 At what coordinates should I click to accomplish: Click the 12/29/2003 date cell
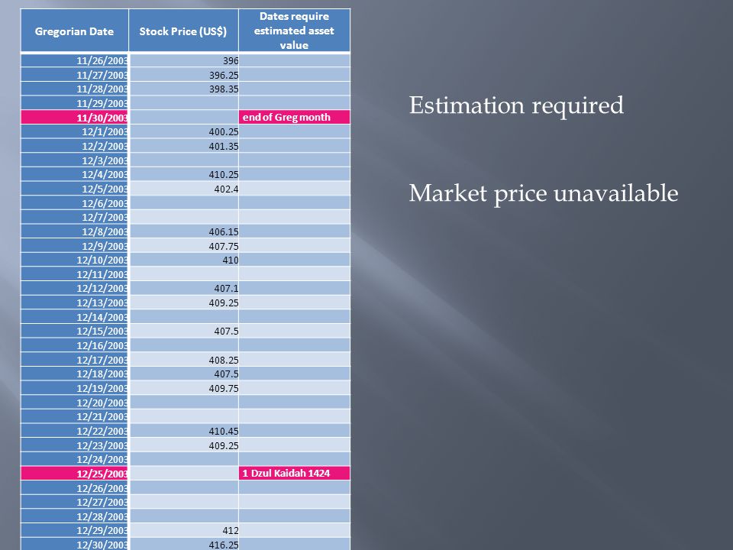coord(74,530)
